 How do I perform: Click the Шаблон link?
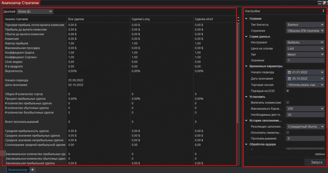tap(320, 154)
